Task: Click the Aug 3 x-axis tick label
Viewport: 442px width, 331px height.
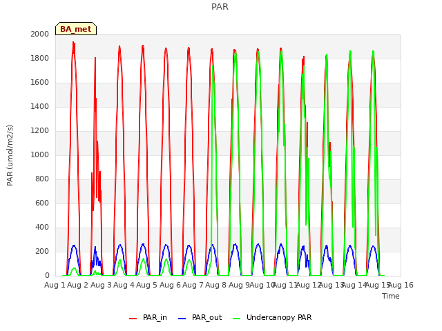Action: [102, 285]
